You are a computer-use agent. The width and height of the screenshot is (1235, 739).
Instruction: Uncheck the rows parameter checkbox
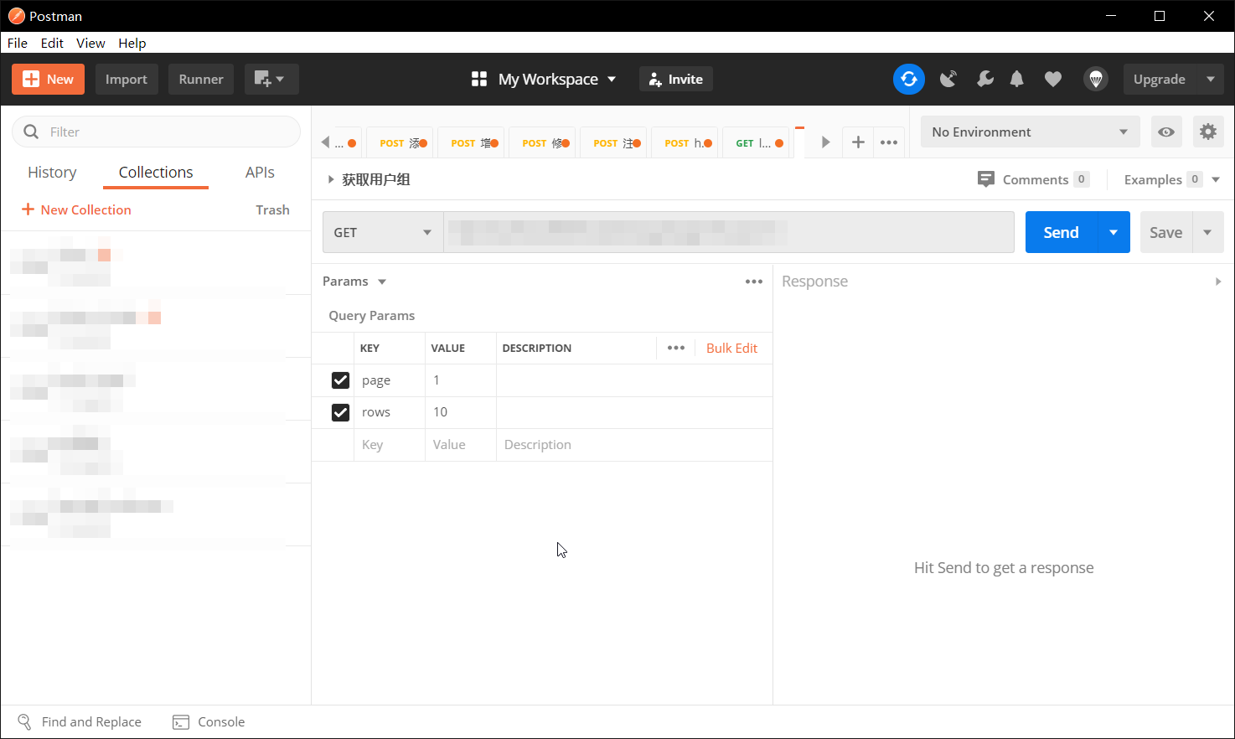[x=340, y=412]
